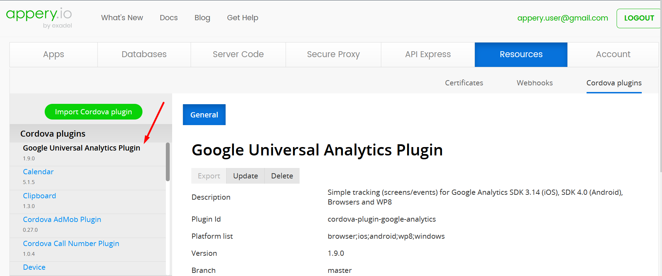Select the API Express tab

coord(428,54)
